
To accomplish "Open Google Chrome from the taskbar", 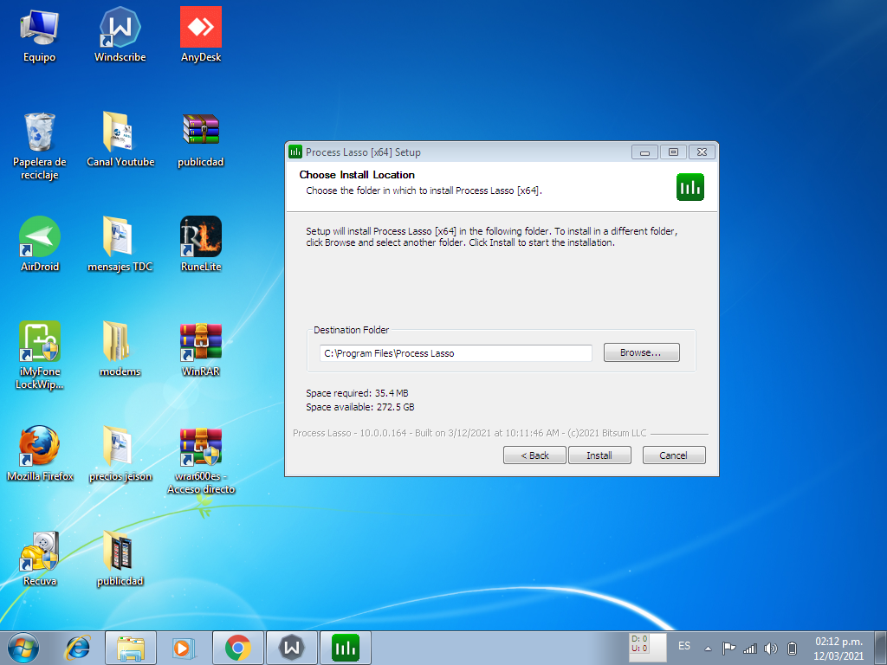I will 237,648.
